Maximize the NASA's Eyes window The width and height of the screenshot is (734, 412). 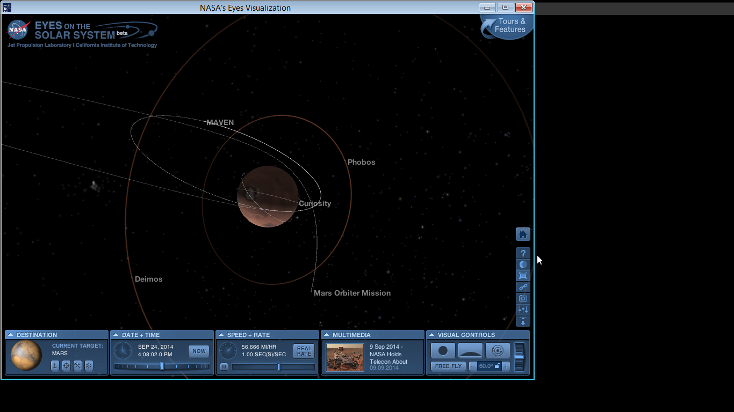click(505, 8)
